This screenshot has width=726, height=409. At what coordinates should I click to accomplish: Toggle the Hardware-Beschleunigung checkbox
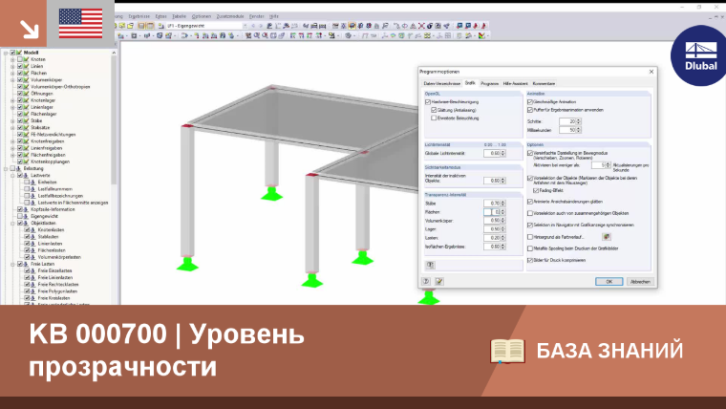428,102
